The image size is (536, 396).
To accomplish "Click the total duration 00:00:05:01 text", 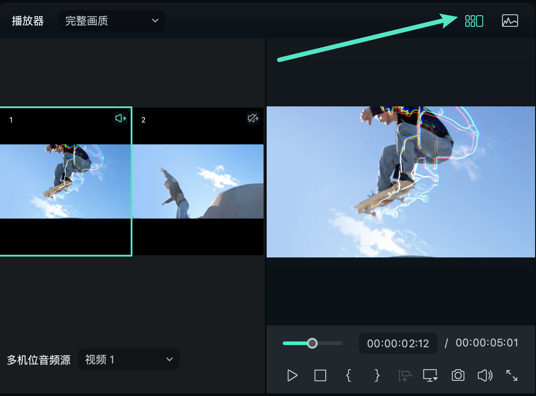I will coord(487,343).
